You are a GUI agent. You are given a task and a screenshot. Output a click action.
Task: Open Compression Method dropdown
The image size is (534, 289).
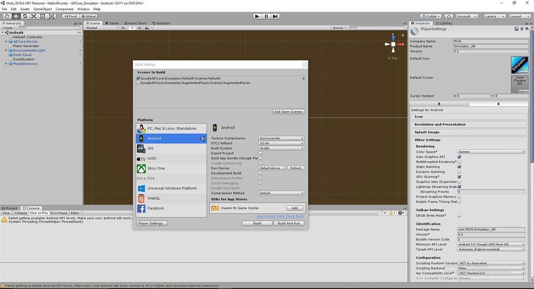[281, 193]
